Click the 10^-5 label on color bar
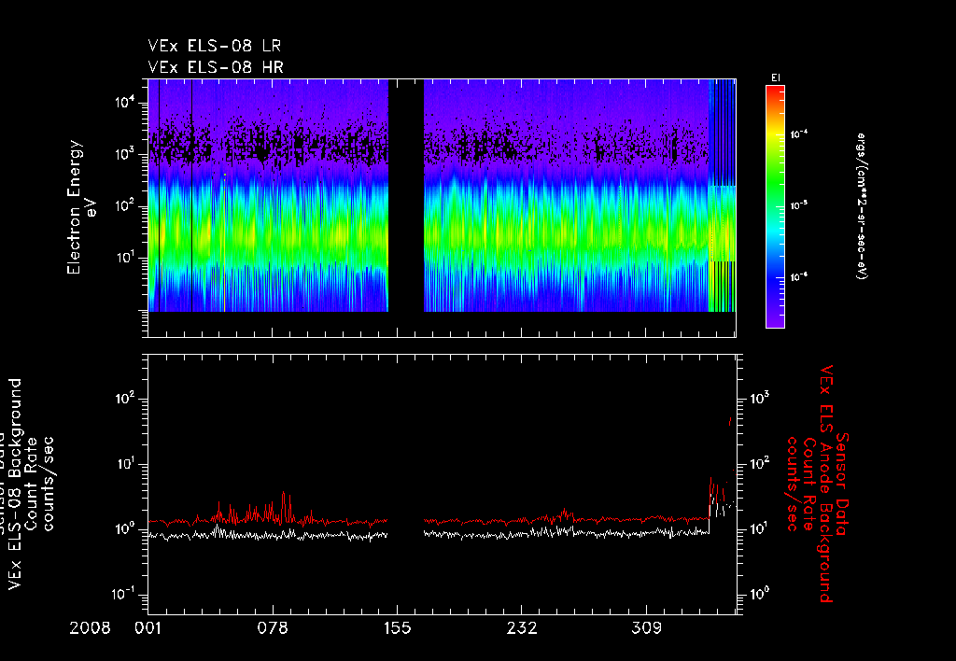This screenshot has height=661, width=956. (799, 205)
